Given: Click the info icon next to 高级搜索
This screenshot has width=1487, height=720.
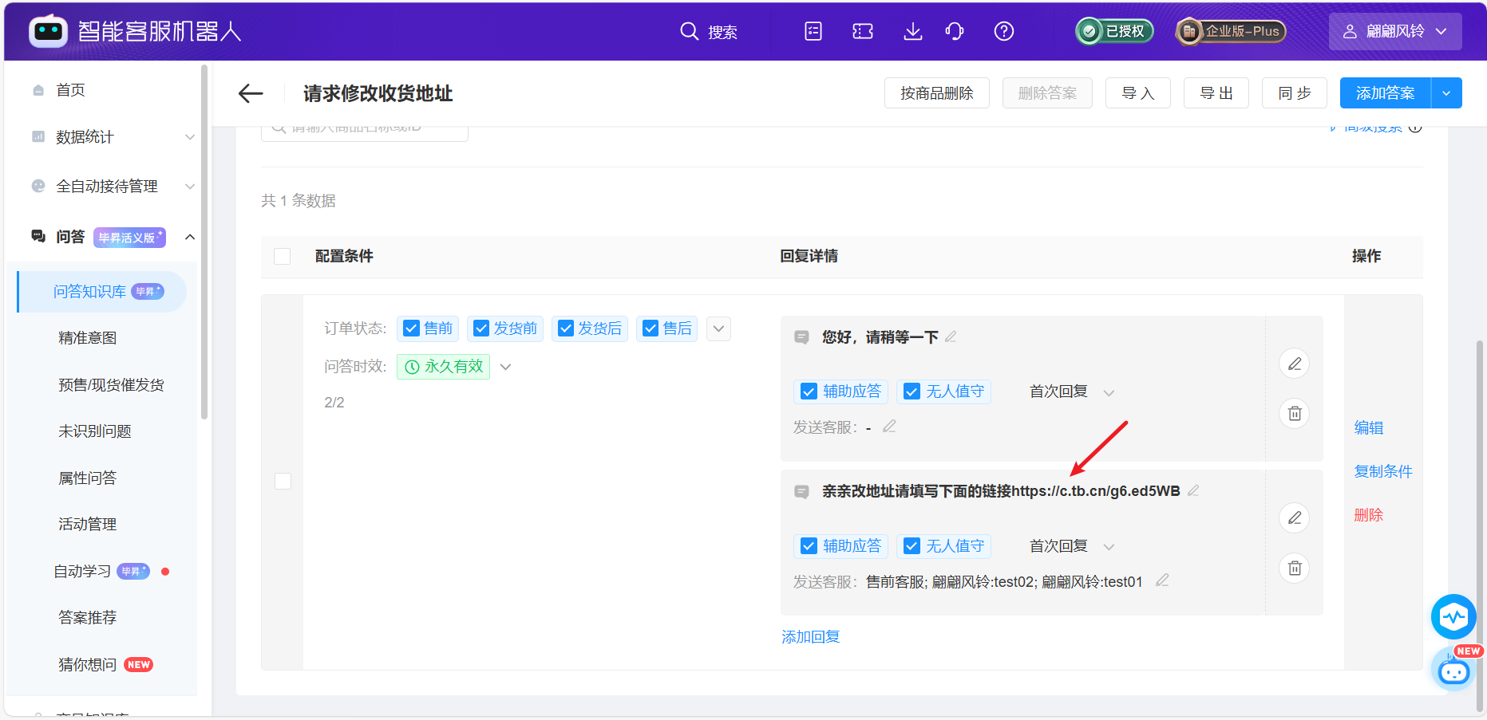Looking at the screenshot, I should tap(1415, 128).
